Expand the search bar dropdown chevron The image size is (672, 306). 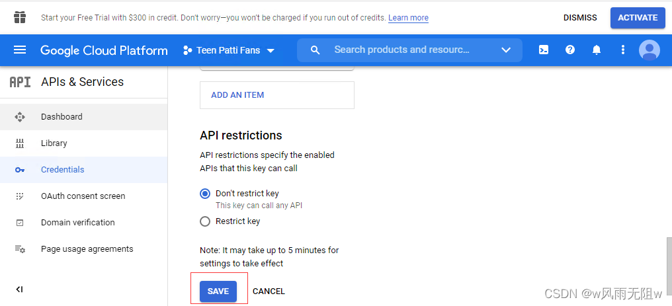(x=506, y=50)
